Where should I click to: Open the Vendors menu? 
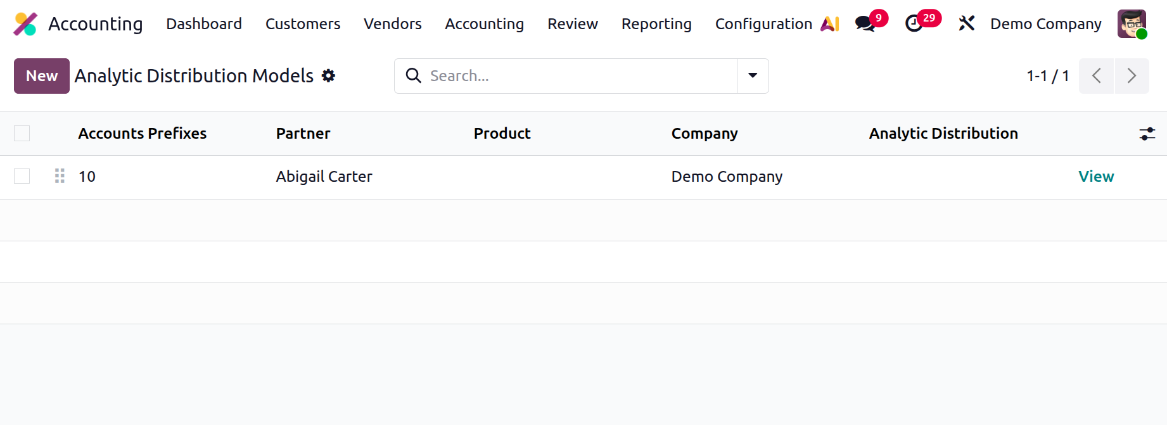[393, 24]
